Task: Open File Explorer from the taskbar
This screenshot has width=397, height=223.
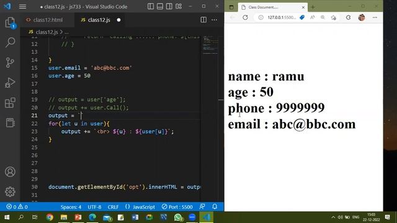Action: 64,217
